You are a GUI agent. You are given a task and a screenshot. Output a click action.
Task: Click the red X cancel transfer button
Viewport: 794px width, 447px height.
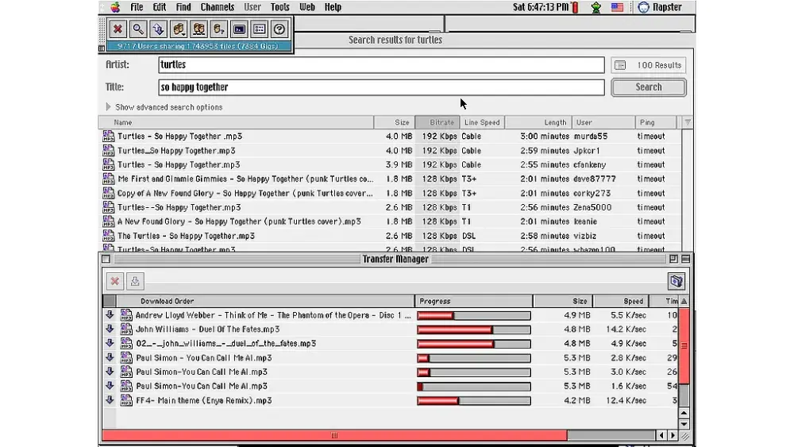point(115,281)
